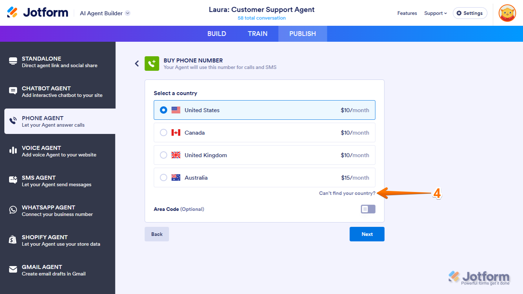Switch to the BUILD tab
523x294 pixels.
[217, 34]
